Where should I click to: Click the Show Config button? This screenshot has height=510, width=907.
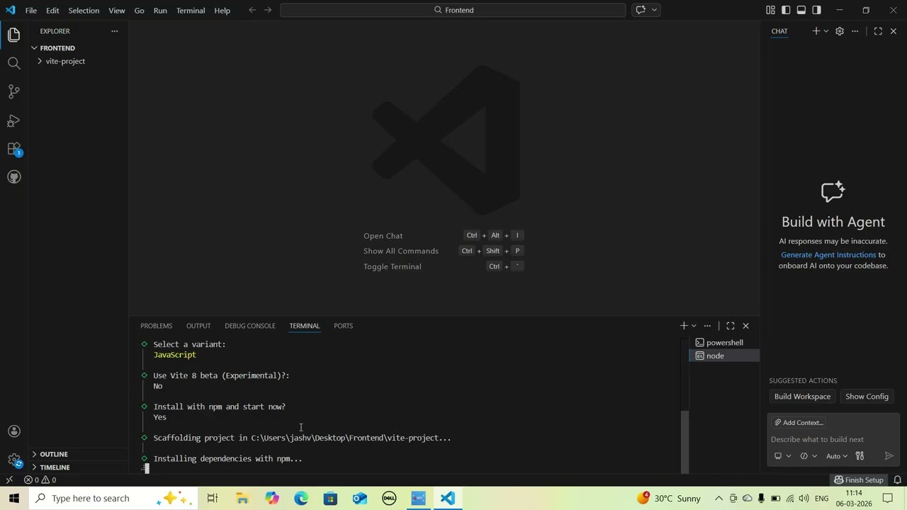point(867,397)
